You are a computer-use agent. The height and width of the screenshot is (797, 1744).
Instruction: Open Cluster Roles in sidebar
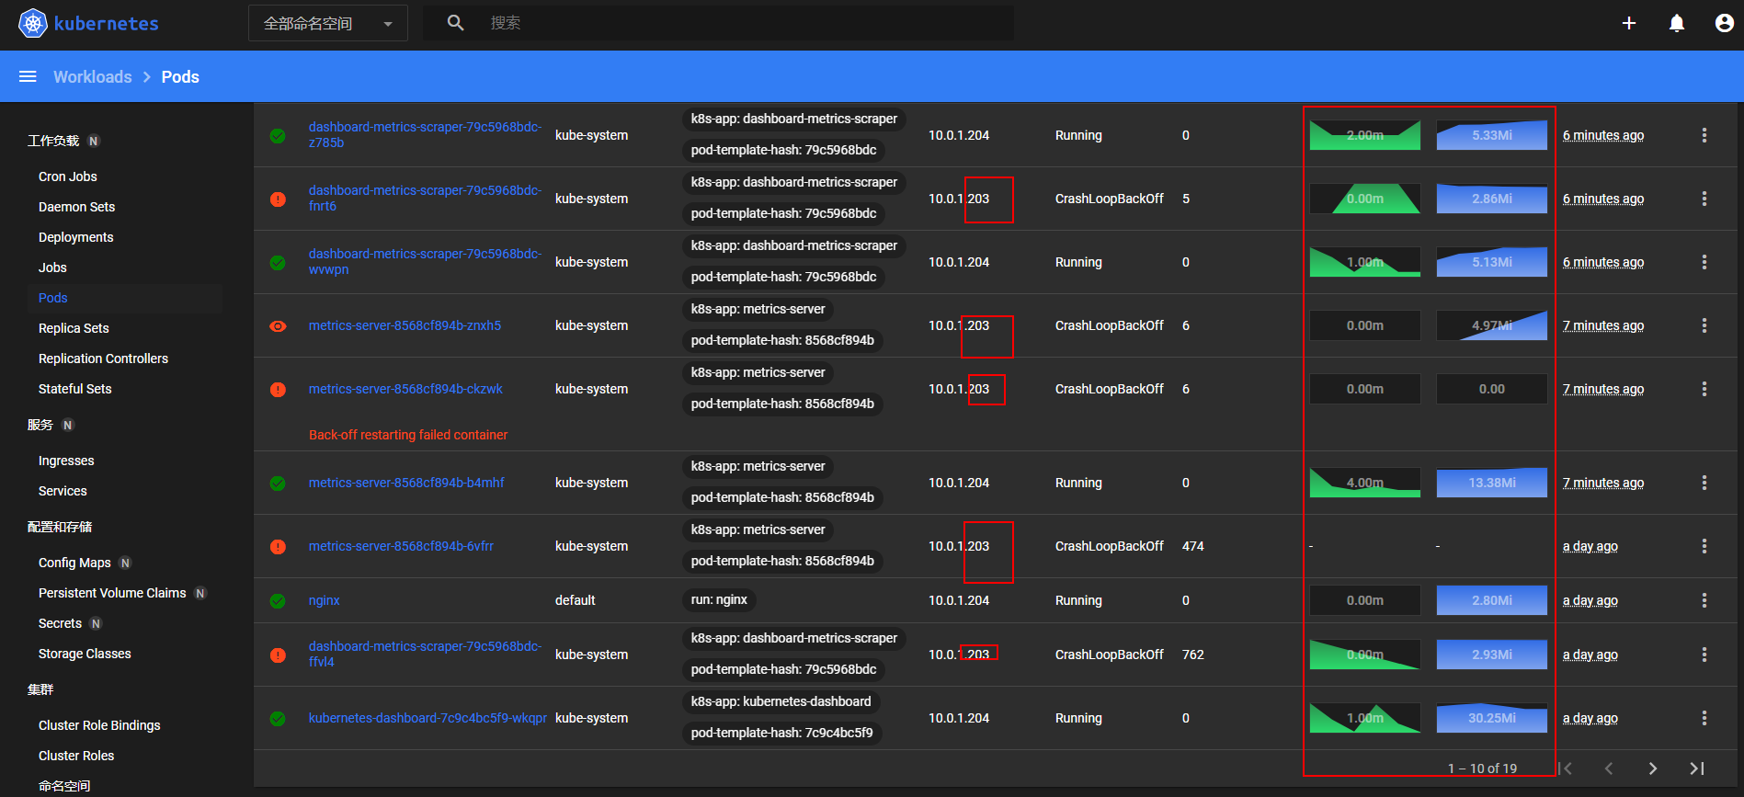pos(76,756)
